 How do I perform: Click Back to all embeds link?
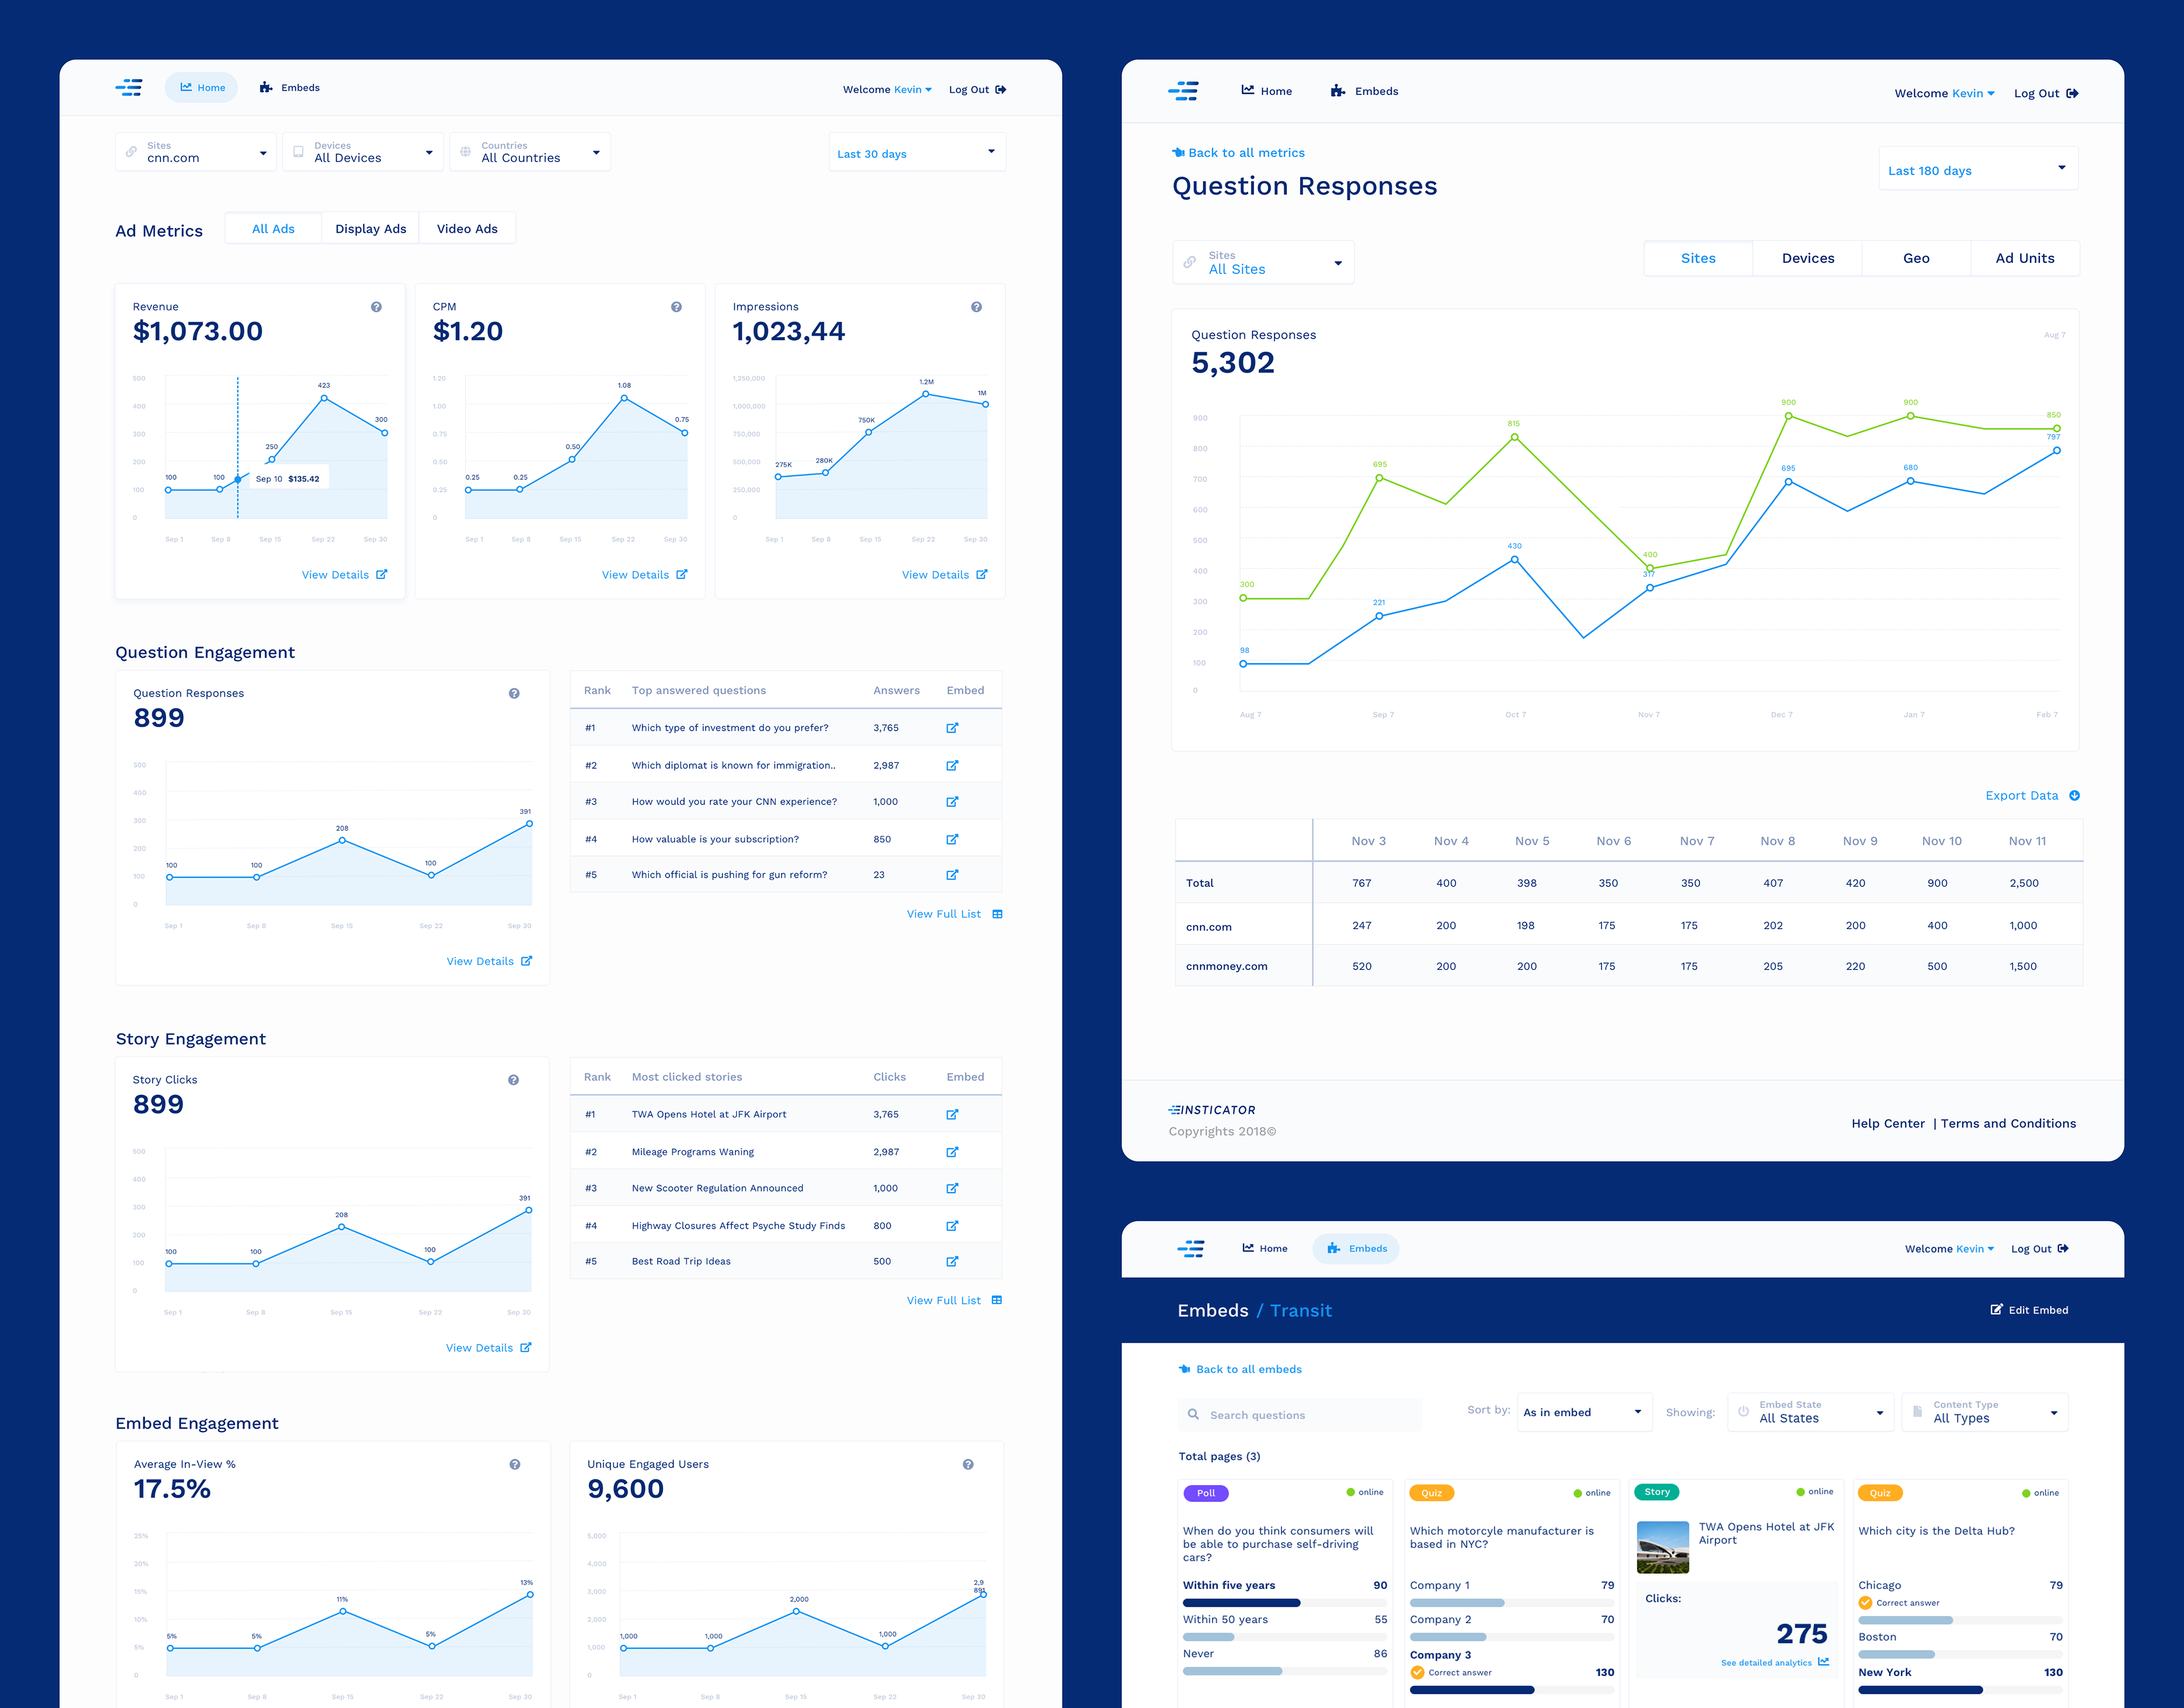(x=1240, y=1370)
